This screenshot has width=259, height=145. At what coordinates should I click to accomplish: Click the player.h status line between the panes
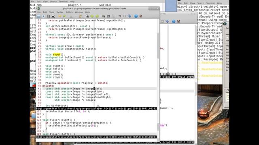(96, 108)
